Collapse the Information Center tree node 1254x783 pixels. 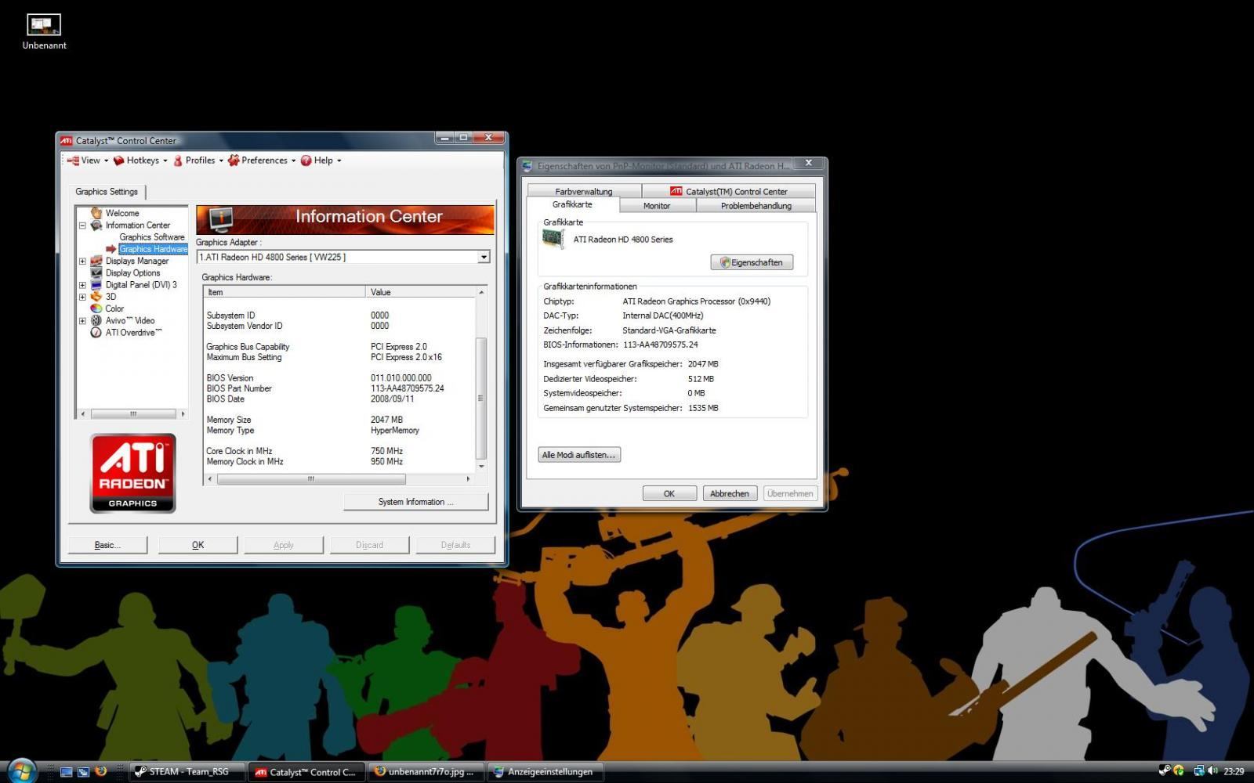tap(82, 226)
